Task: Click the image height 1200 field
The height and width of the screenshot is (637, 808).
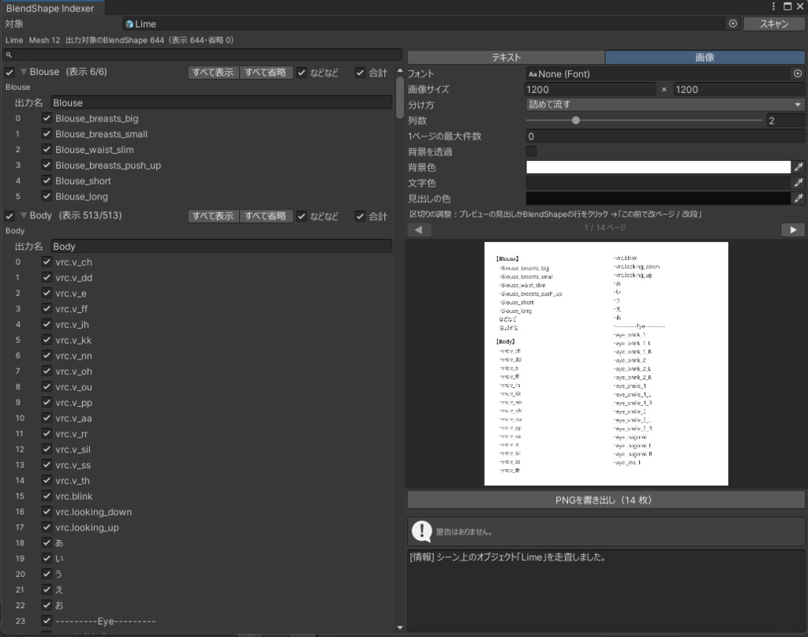Action: point(739,89)
